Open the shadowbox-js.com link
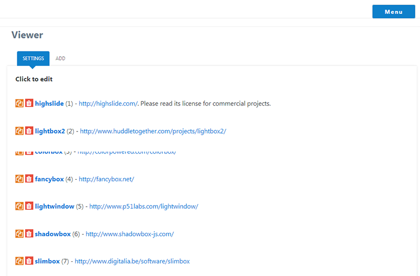Image resolution: width=420 pixels, height=276 pixels. (x=130, y=234)
